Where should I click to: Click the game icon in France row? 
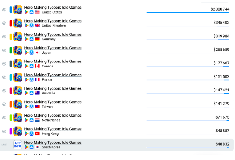point(18,77)
